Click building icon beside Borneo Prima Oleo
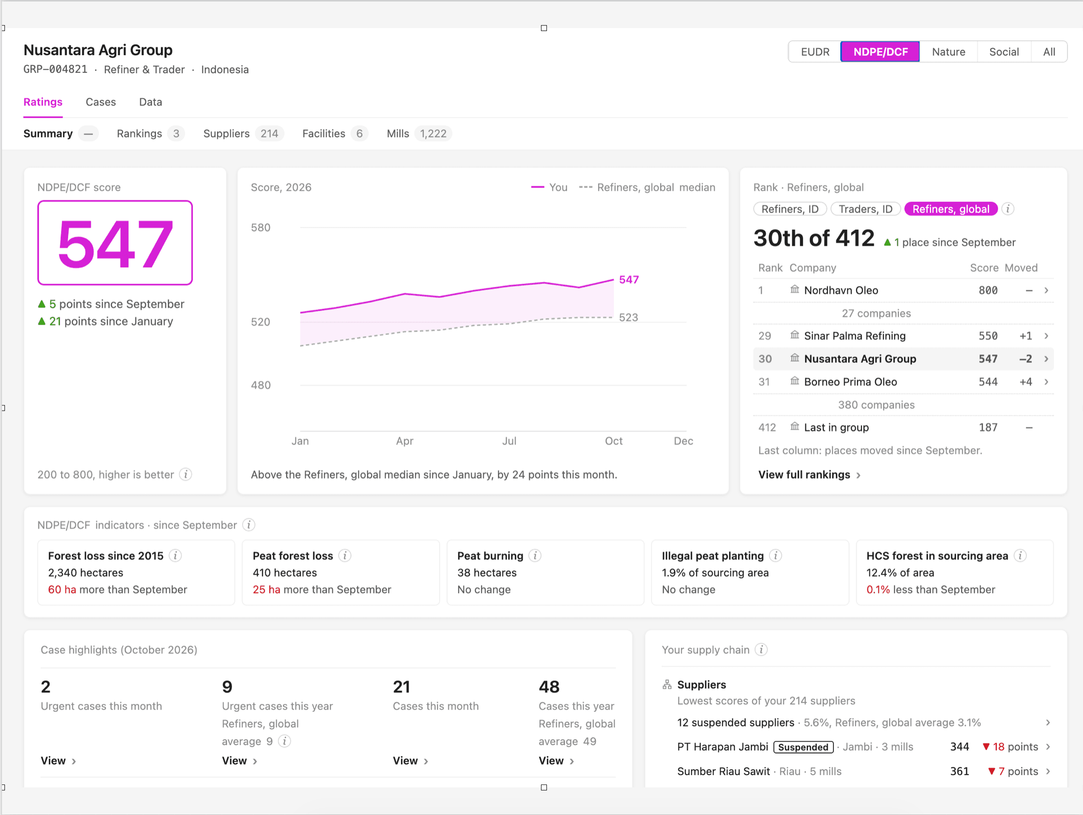1083x815 pixels. [x=795, y=381]
